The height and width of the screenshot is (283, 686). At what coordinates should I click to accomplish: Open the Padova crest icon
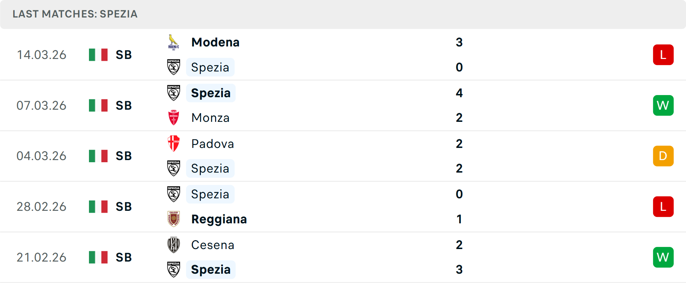174,144
